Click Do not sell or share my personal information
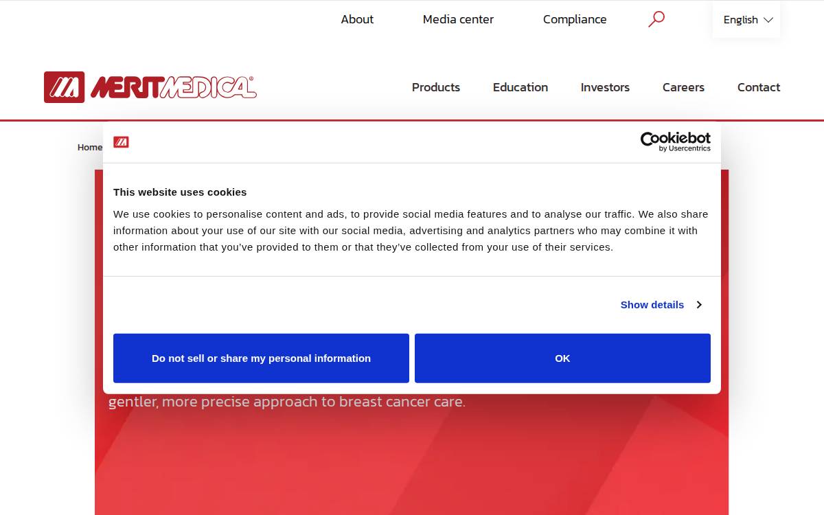Image resolution: width=824 pixels, height=515 pixels. (x=261, y=358)
